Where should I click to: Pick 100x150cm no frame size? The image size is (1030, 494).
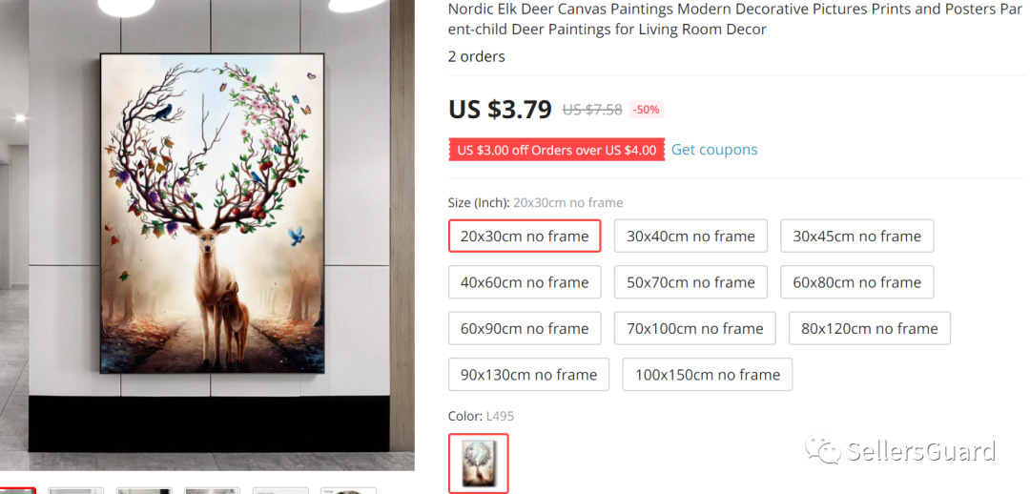click(x=708, y=374)
